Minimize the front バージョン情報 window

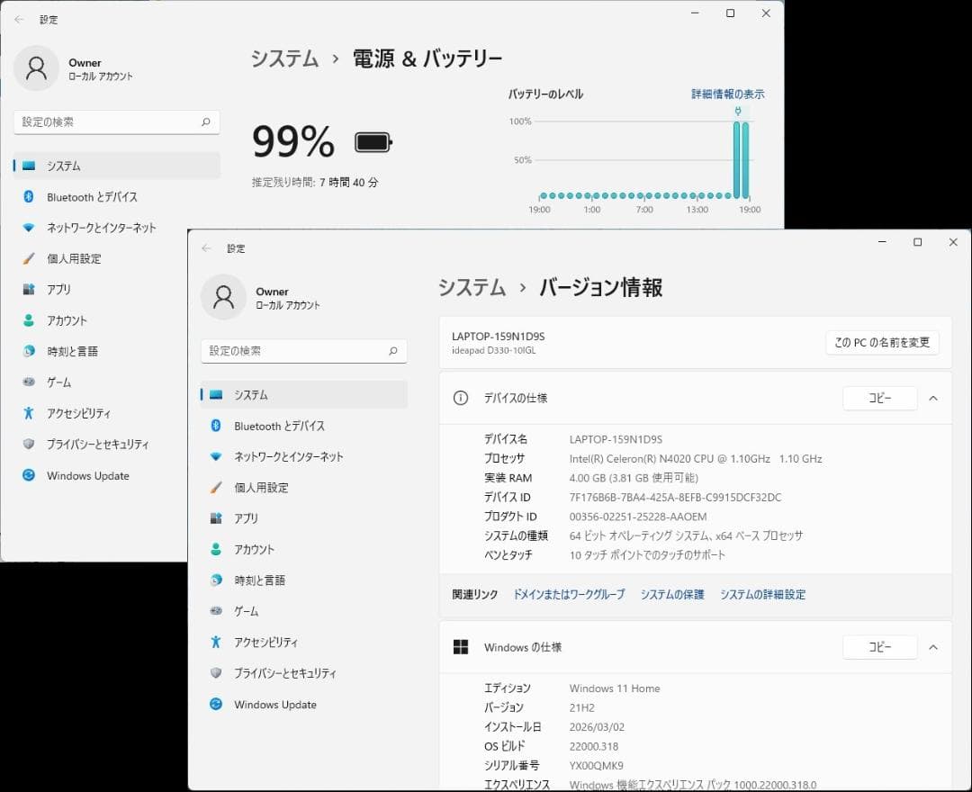pyautogui.click(x=882, y=242)
